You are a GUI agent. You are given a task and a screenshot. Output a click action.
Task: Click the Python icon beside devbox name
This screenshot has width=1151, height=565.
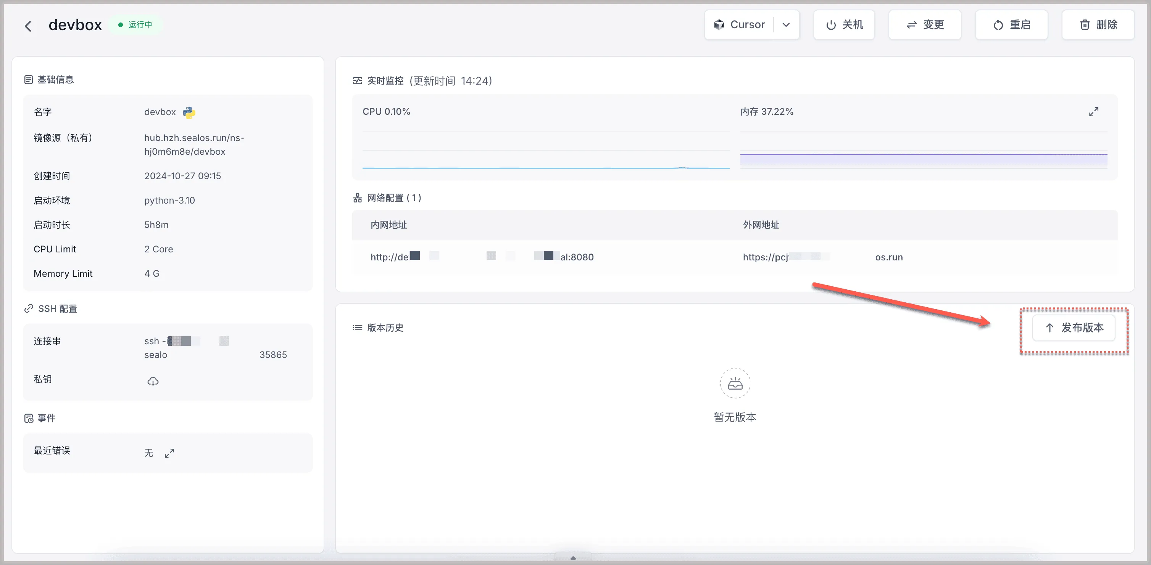tap(189, 112)
